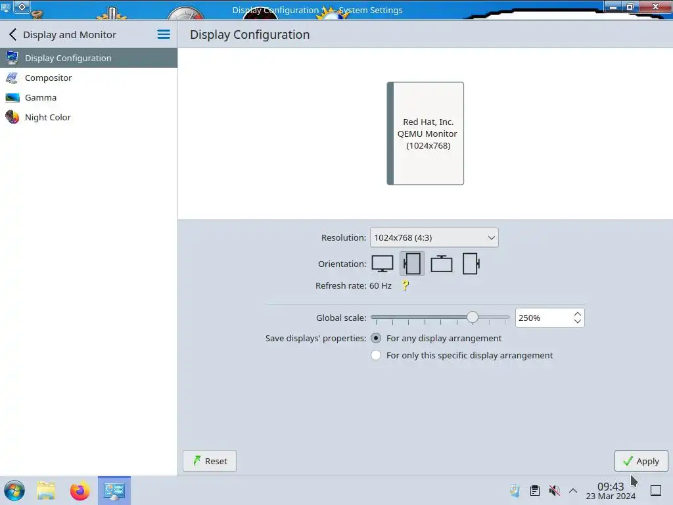Select the QEMU Monitor display preview

425,133
